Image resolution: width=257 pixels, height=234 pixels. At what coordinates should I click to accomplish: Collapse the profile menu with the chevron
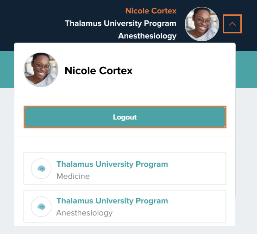click(232, 24)
